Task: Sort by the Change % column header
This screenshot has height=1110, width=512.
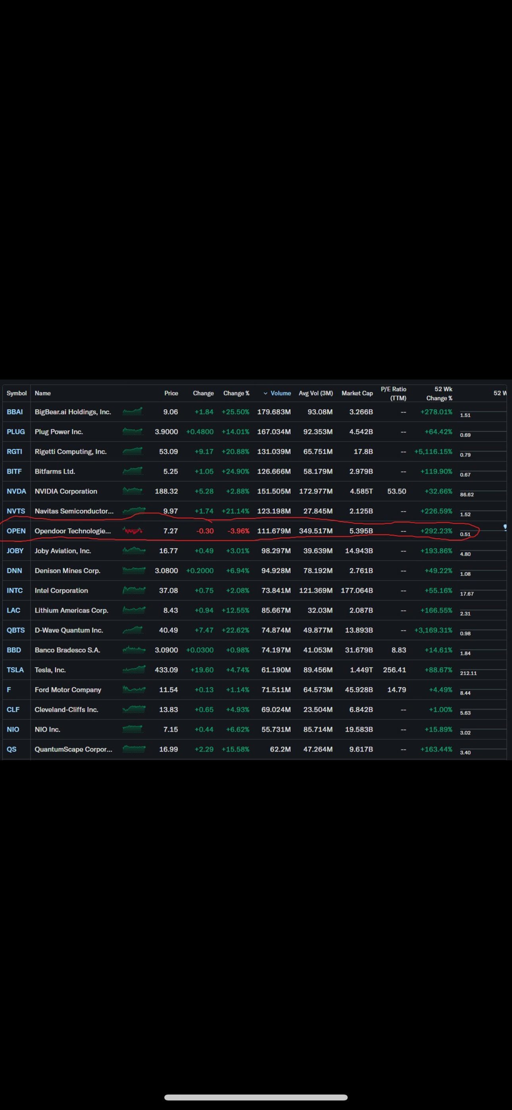Action: point(236,393)
